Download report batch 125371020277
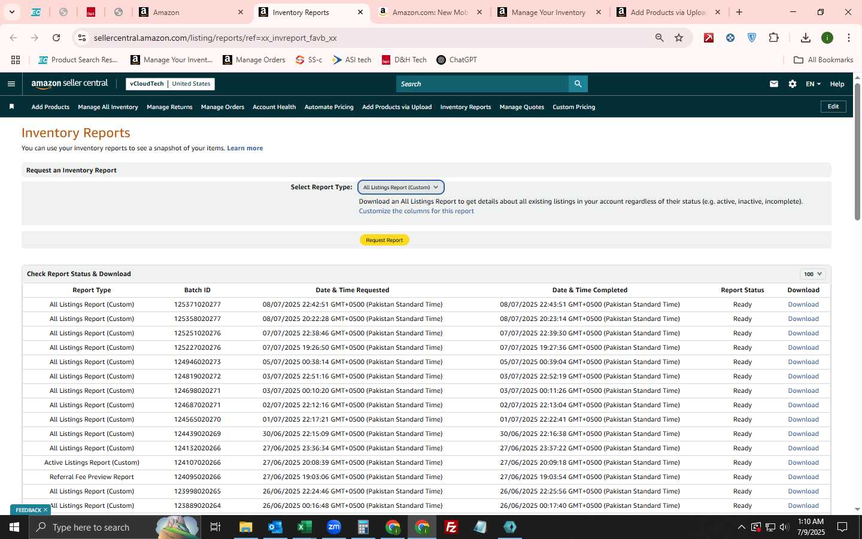The height and width of the screenshot is (539, 862). [803, 304]
